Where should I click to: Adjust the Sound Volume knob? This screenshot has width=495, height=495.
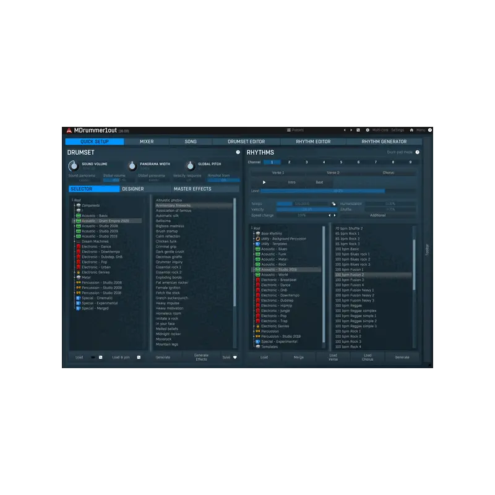click(x=73, y=166)
